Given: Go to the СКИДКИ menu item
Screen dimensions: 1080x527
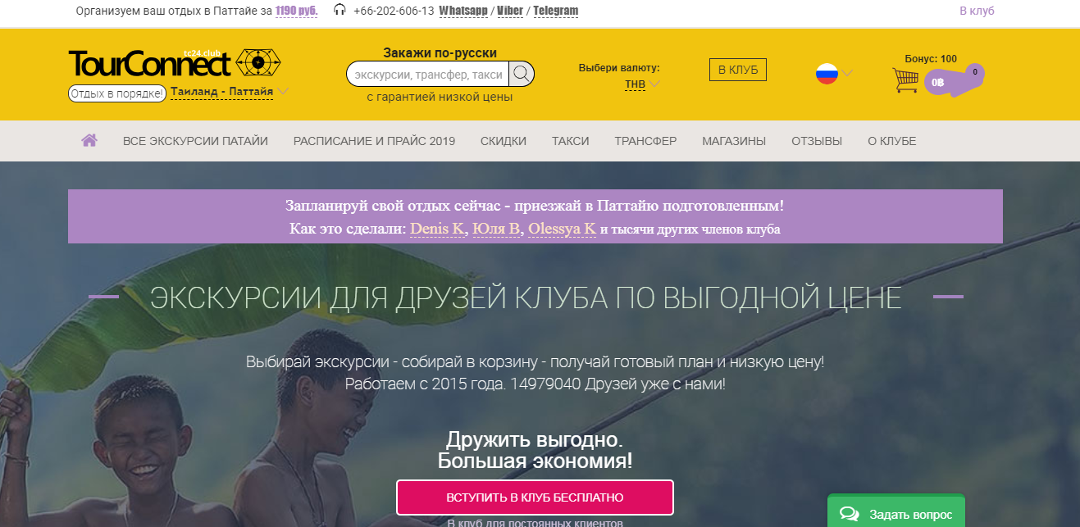Looking at the screenshot, I should coord(504,141).
